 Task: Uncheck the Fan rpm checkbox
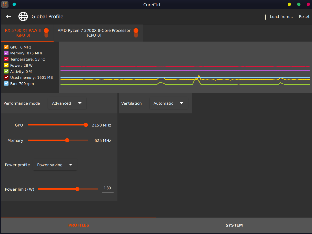coord(6,84)
